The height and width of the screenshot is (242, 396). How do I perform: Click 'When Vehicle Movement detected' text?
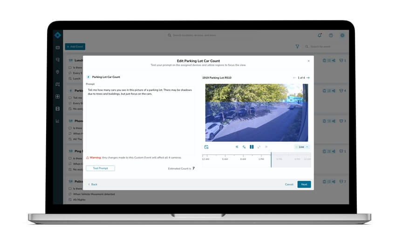tap(94, 194)
